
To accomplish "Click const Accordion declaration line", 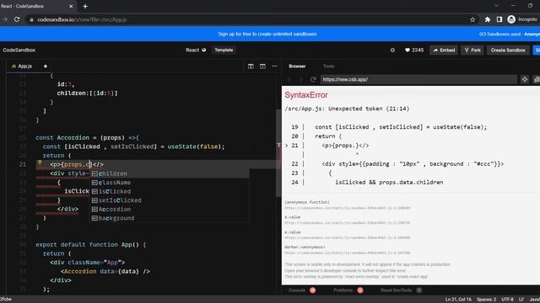I will tap(87, 138).
